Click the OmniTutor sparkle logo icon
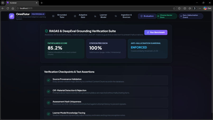 [x=12, y=16]
